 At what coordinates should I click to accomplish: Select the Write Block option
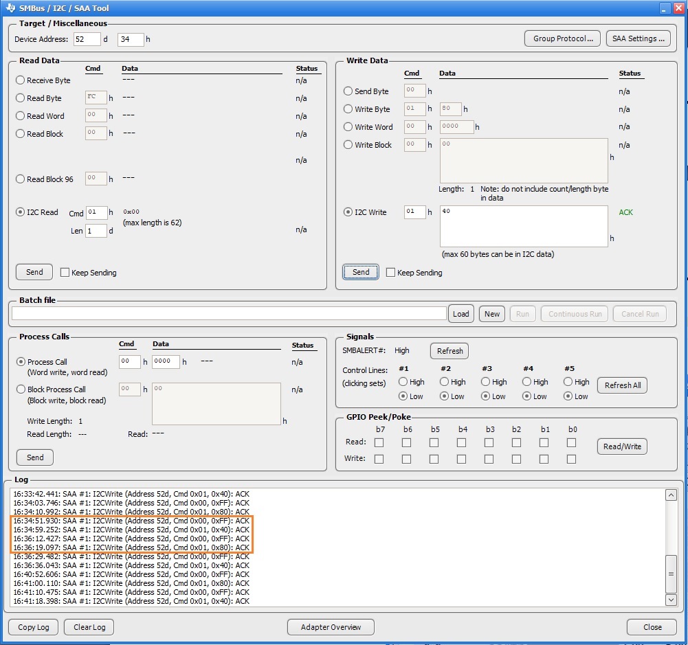[x=348, y=145]
